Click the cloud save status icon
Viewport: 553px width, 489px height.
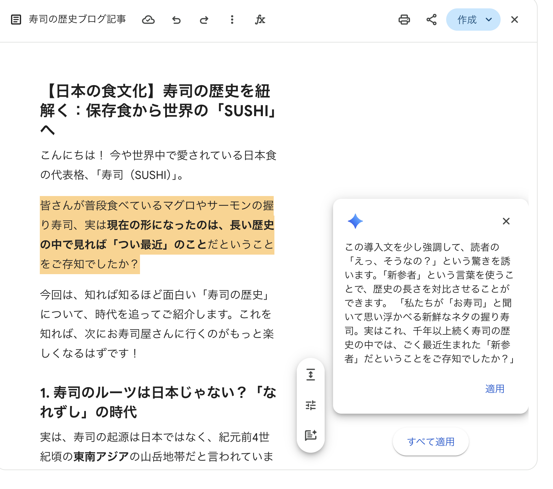(148, 20)
